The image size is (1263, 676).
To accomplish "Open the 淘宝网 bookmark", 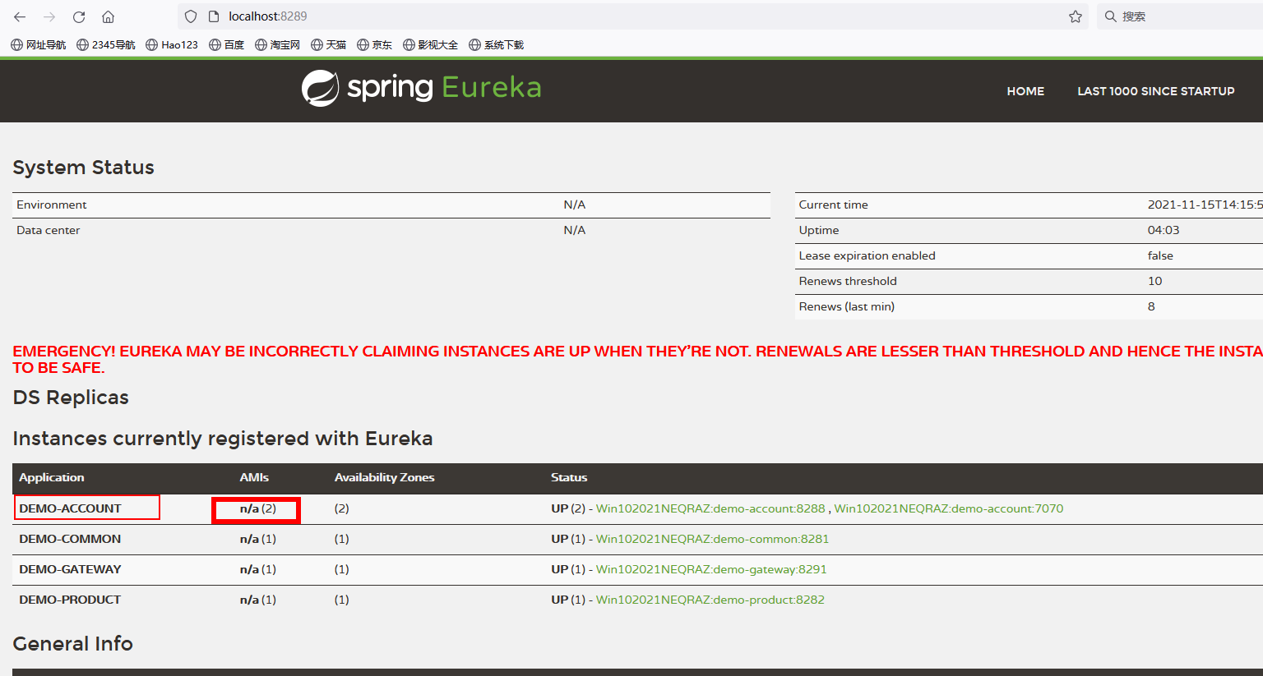I will [277, 45].
